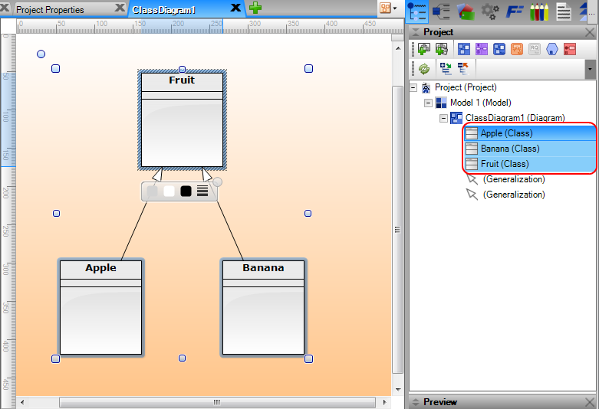Click the blue class diagram icon
This screenshot has width=599, height=409.
pos(464,49)
